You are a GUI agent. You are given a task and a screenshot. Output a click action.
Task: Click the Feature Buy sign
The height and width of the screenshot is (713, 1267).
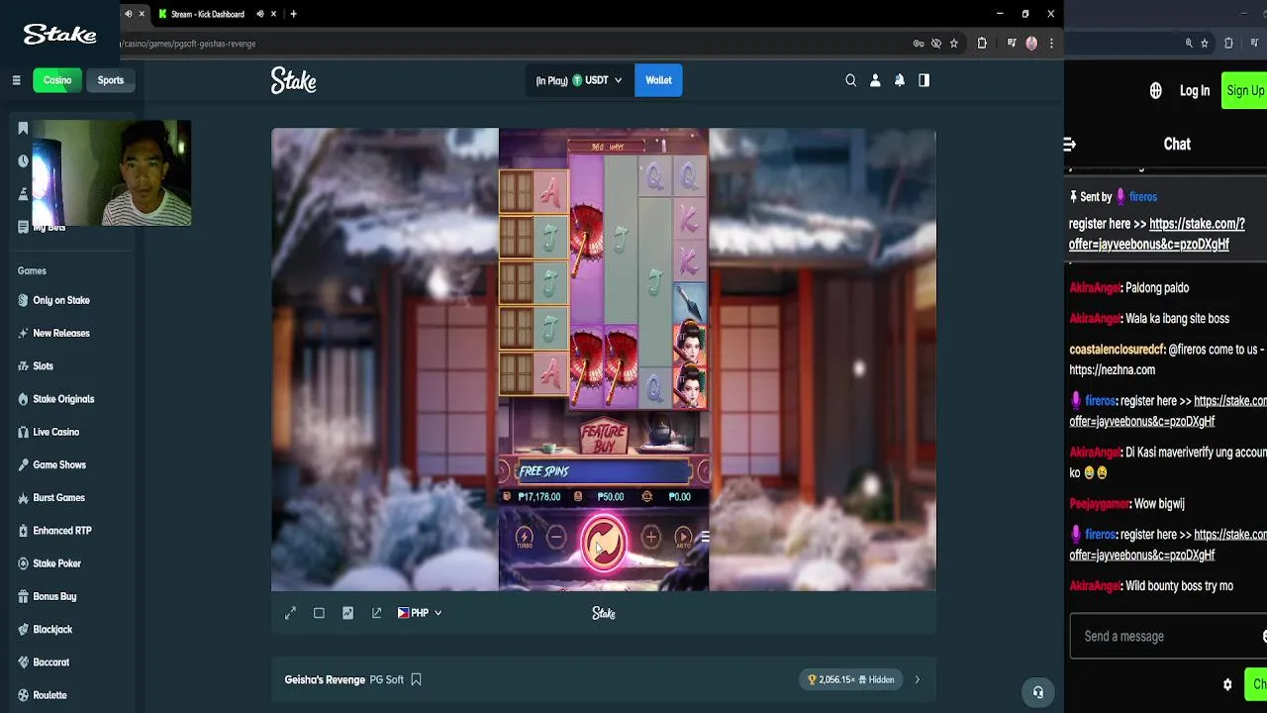pos(604,438)
